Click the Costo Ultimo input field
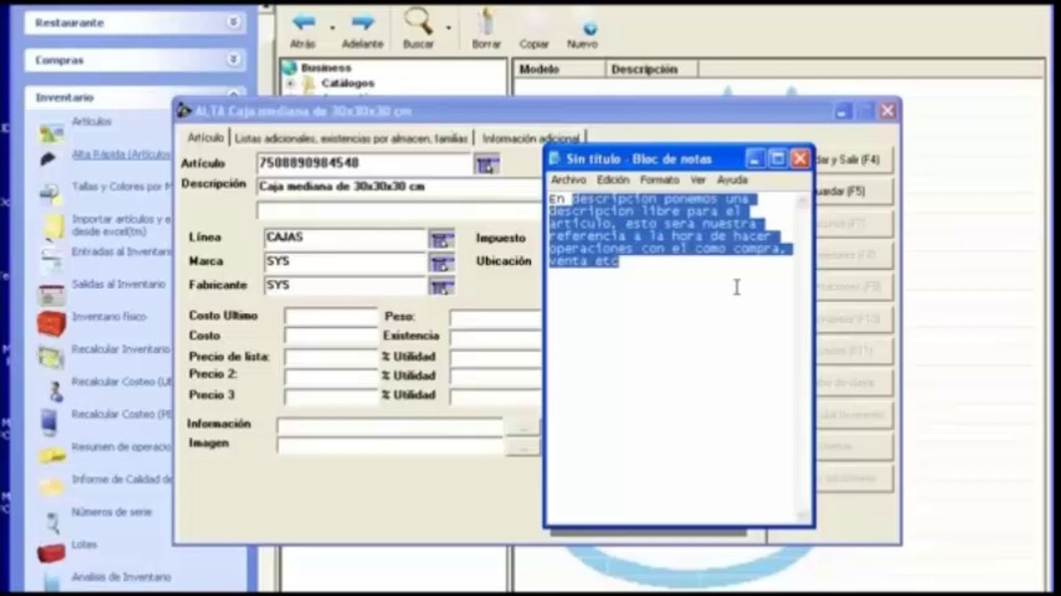Viewport: 1061px width, 596px height. tap(331, 316)
